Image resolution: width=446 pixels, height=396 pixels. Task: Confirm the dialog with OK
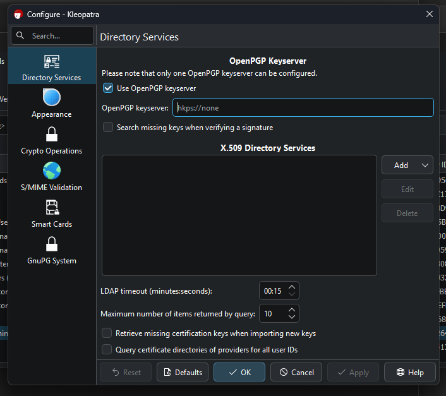(239, 372)
